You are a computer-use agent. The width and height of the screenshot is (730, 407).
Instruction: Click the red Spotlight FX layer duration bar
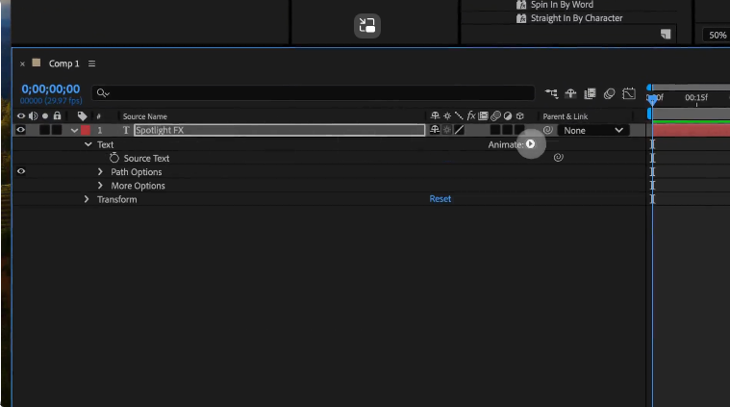tap(691, 131)
